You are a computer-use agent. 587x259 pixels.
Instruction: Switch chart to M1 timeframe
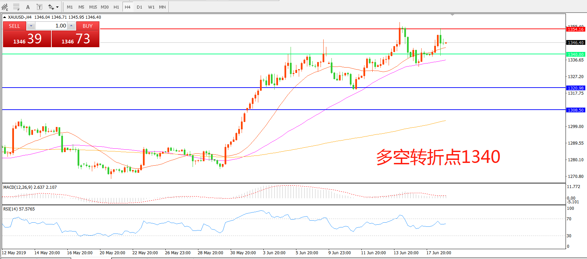[70, 7]
